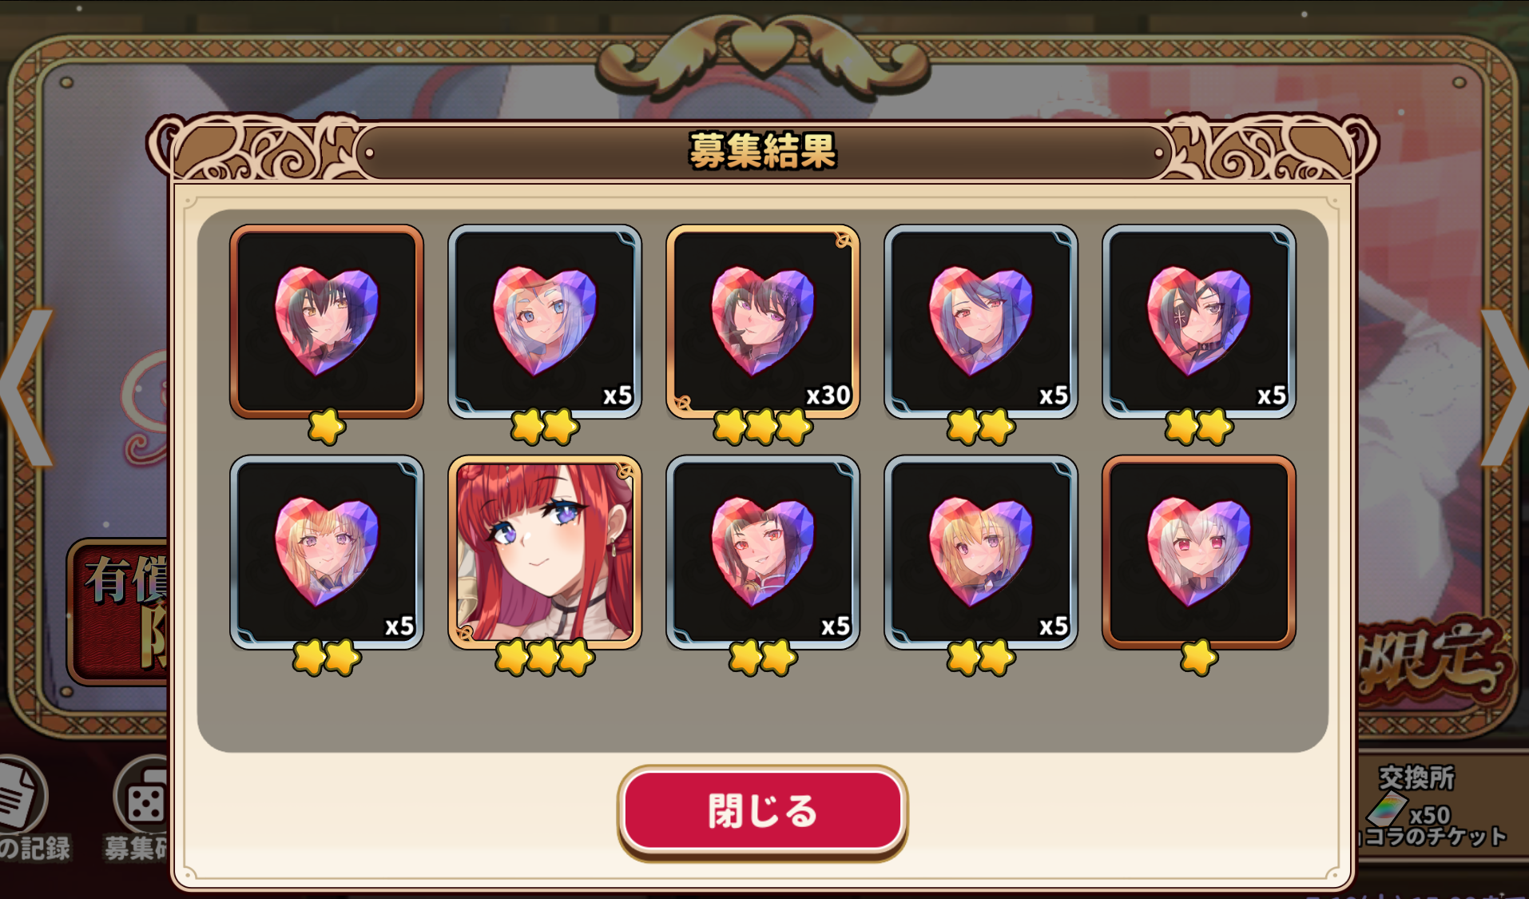The width and height of the screenshot is (1529, 899).
Task: Select the eyepatch character x5 heart gem
Action: click(x=1199, y=321)
